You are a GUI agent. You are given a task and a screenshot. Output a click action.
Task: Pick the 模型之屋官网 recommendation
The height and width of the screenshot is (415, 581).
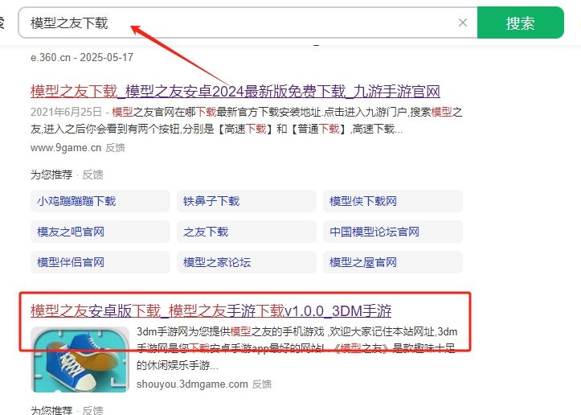tap(393, 262)
